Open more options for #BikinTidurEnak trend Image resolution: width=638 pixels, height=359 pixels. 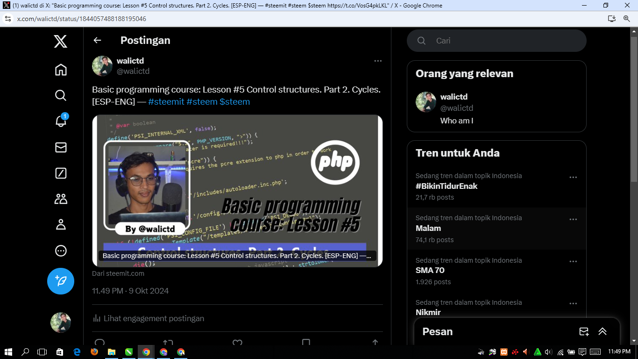point(573,177)
